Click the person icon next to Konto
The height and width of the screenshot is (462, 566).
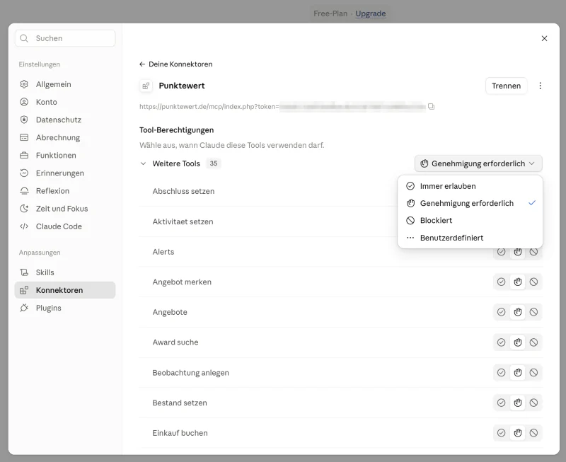(24, 102)
